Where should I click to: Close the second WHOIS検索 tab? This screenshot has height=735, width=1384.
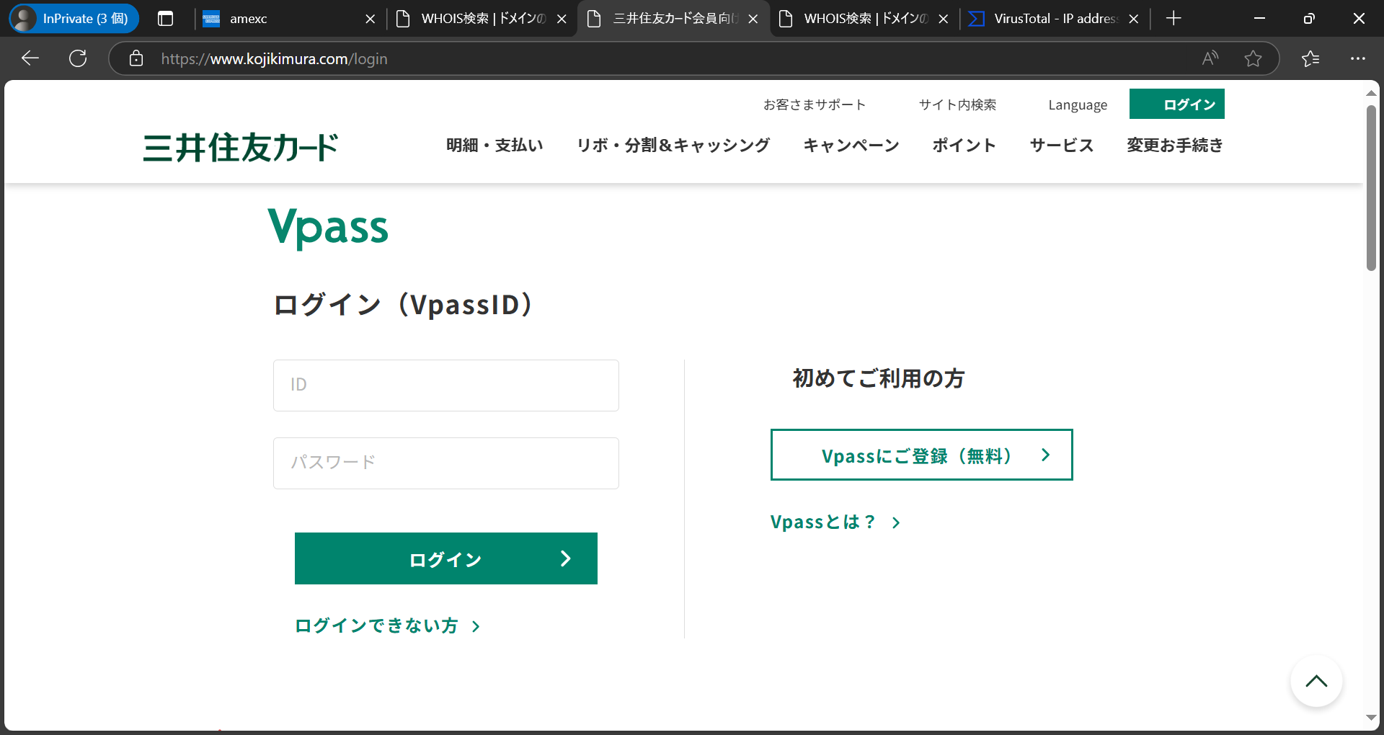tap(943, 19)
